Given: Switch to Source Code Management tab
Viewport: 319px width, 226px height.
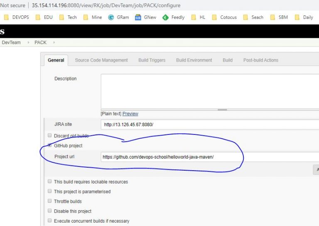Looking at the screenshot, I should pyautogui.click(x=101, y=60).
